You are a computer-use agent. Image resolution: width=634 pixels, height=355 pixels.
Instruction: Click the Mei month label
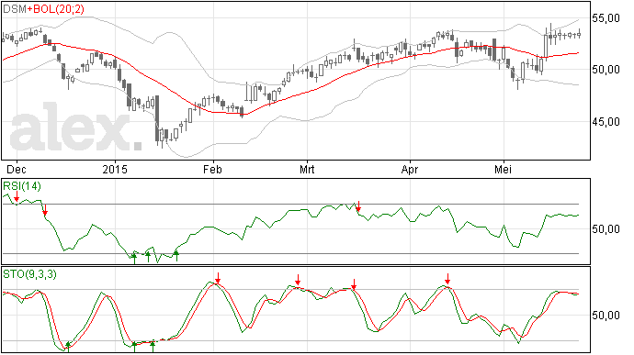coord(503,169)
